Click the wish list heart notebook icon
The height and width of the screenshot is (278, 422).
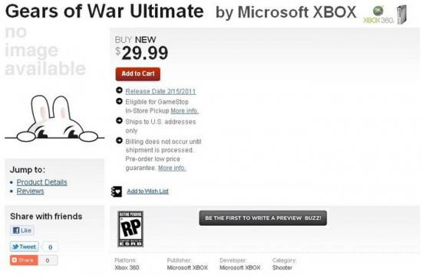coord(117,191)
